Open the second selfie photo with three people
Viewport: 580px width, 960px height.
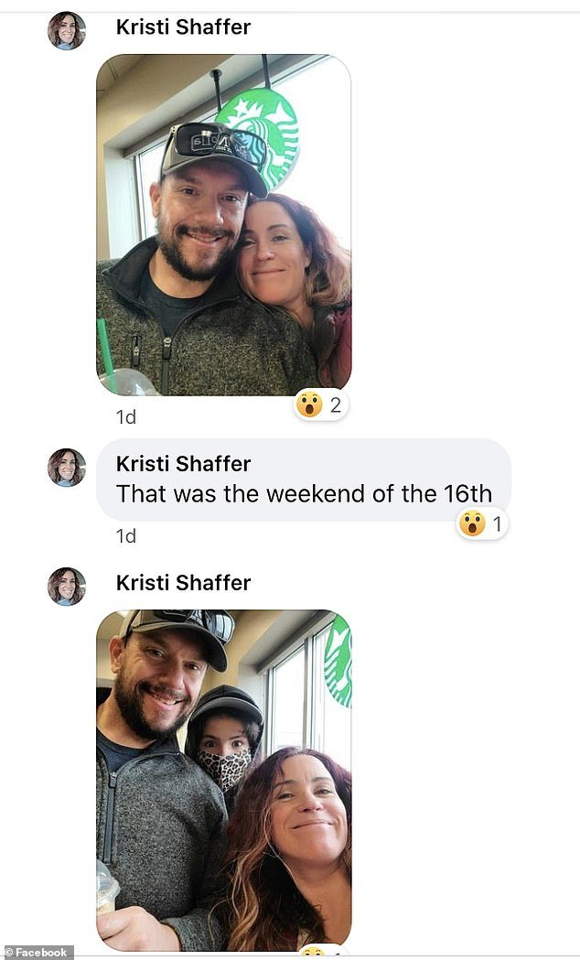pos(224,780)
